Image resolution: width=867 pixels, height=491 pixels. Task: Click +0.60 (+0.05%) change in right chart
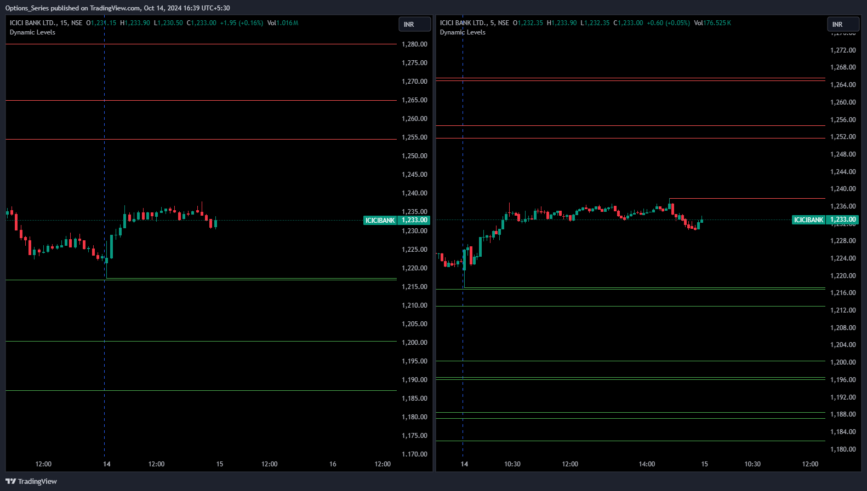coord(668,23)
